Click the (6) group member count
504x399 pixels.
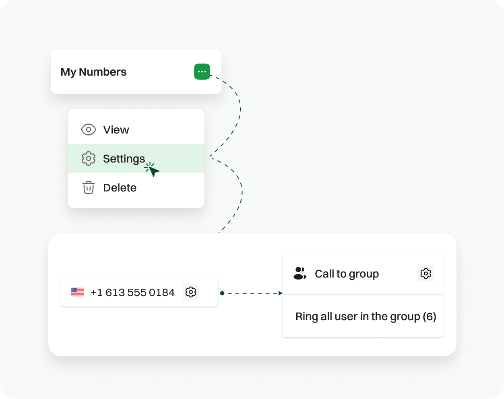[x=430, y=317]
